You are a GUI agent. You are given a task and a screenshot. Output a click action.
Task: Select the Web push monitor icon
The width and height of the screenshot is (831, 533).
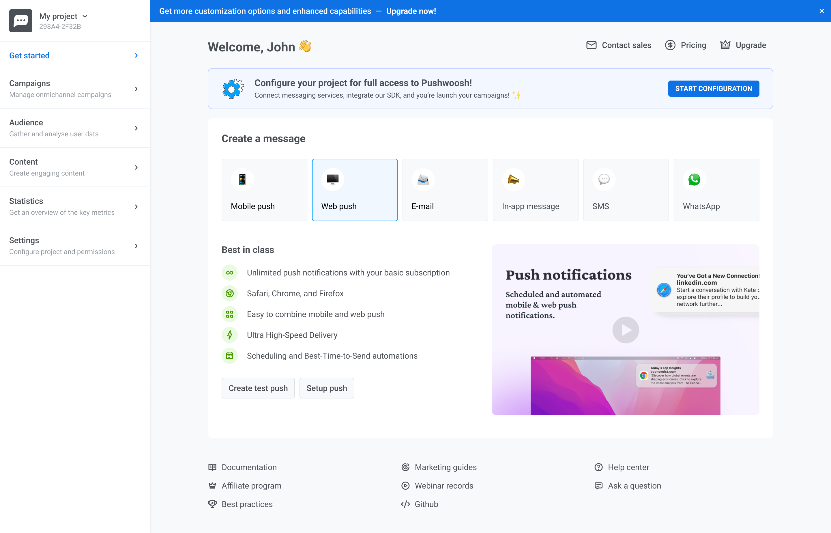point(333,180)
